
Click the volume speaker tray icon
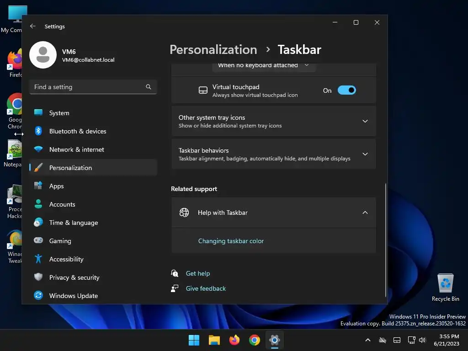[x=422, y=340]
